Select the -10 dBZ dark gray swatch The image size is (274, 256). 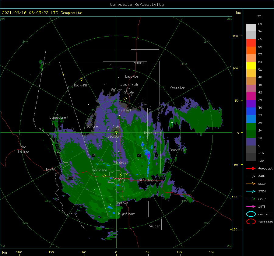pyautogui.click(x=251, y=157)
